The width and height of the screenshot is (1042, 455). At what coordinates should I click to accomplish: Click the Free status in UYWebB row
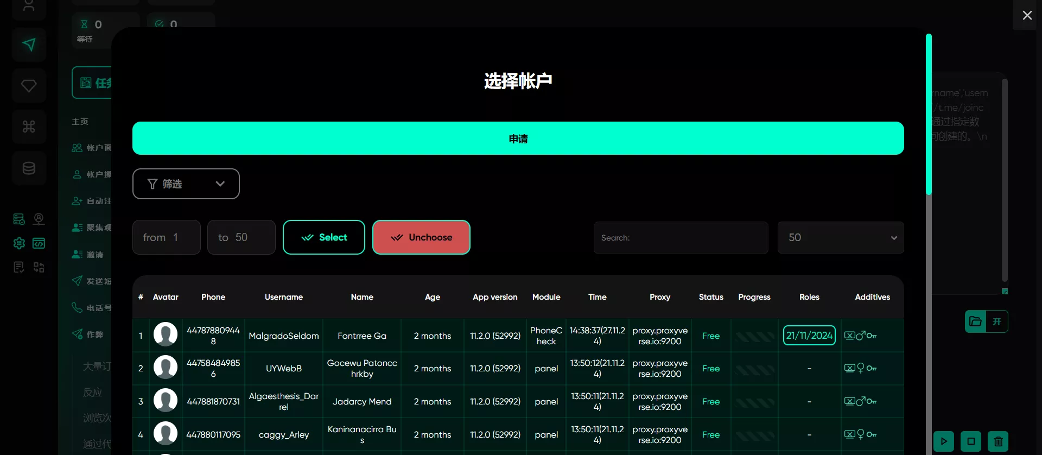point(711,369)
